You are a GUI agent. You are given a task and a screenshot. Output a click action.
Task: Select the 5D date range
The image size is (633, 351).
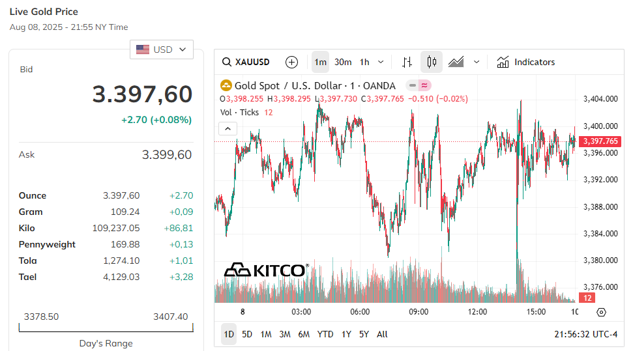(247, 335)
